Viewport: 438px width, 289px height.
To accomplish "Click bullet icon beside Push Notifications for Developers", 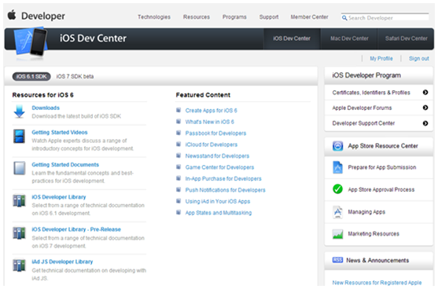I will [179, 190].
